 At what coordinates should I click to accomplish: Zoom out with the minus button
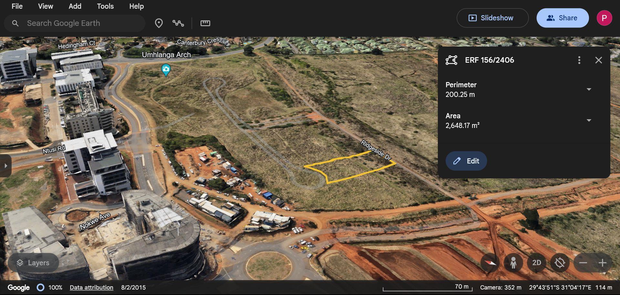tap(583, 263)
